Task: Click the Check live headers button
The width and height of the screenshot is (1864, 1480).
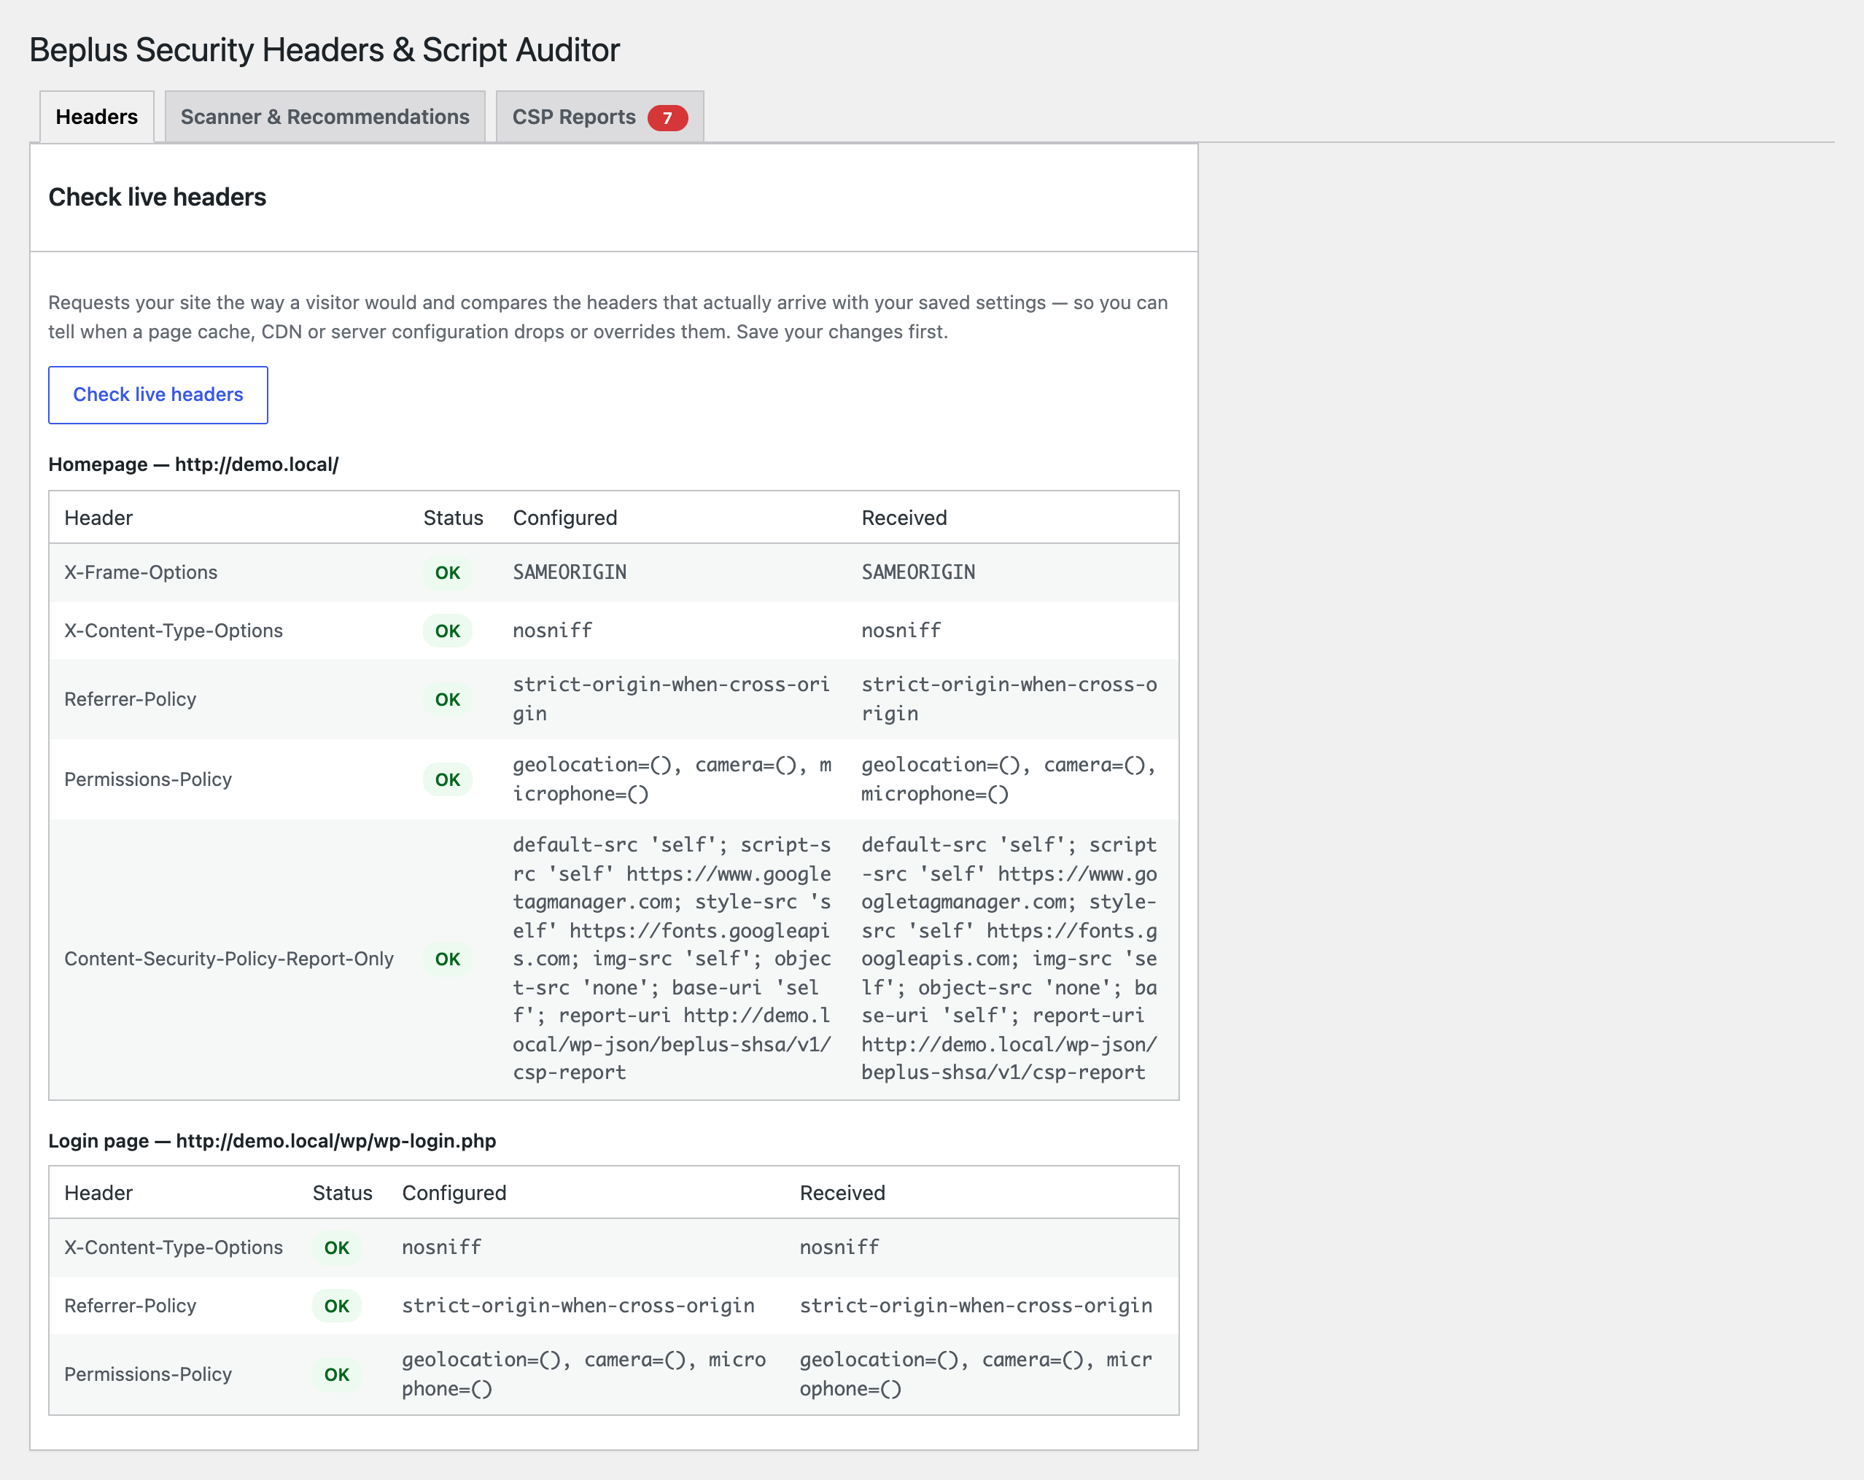Action: click(158, 395)
